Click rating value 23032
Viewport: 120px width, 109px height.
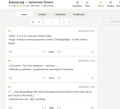coord(51,52)
